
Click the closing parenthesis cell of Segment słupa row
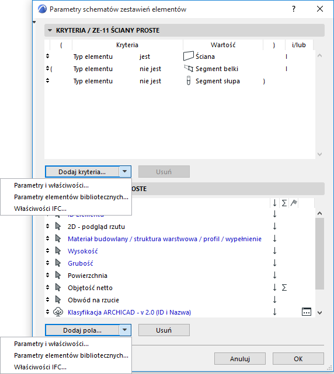[x=264, y=81]
